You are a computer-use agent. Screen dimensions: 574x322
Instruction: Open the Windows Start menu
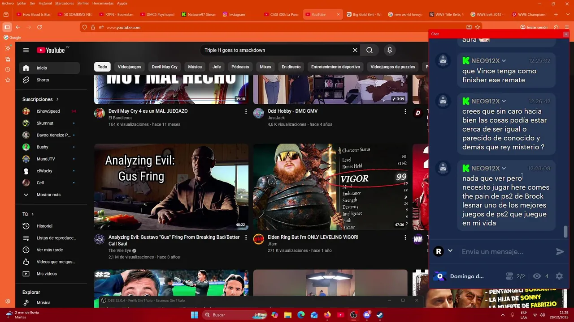tap(194, 315)
